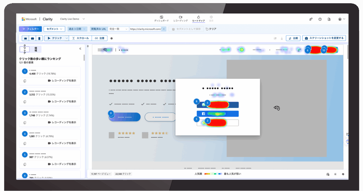Click heatmap marker 8 on the dialog
This screenshot has height=191, width=363.
coord(196,101)
